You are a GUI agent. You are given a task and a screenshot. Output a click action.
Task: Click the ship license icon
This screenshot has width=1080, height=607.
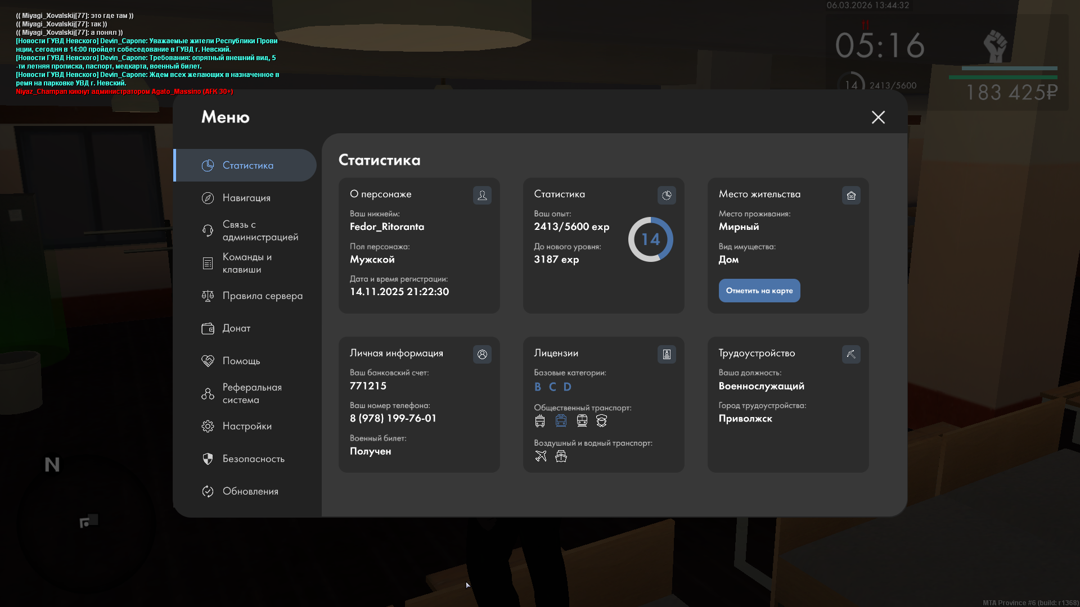coord(561,456)
